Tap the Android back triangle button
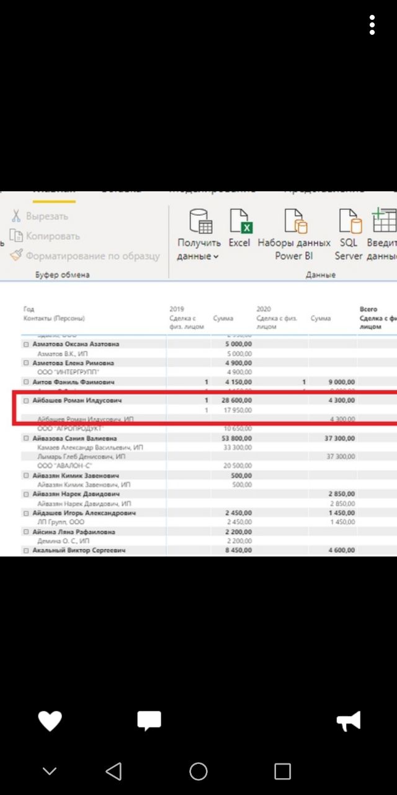This screenshot has width=397, height=795. pos(114,771)
